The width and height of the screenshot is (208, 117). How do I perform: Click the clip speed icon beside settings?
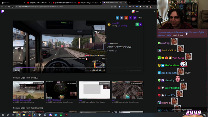97,70
